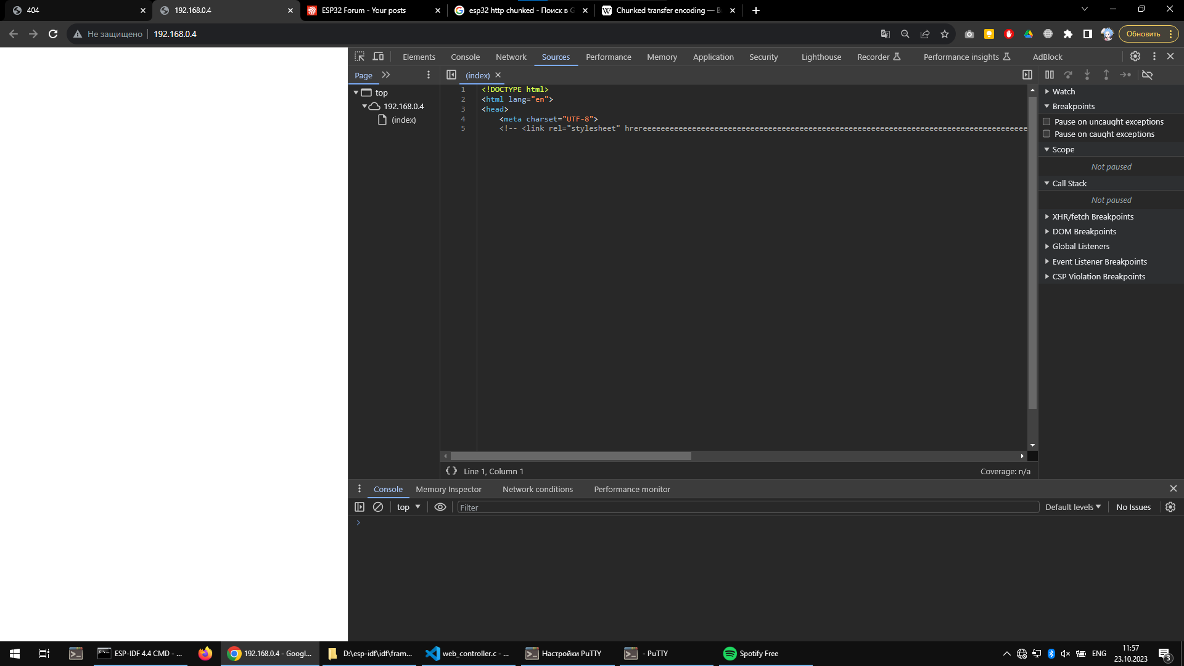Click the source vertical scrollbar

(x=1032, y=252)
